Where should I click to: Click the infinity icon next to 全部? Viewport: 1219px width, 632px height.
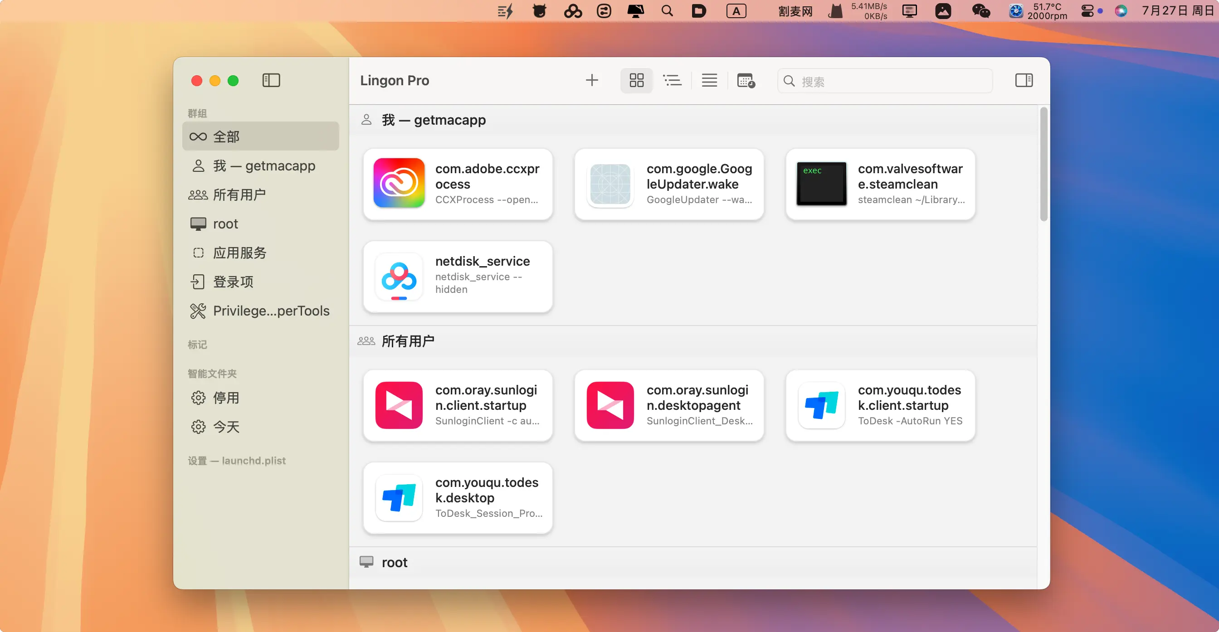[x=198, y=137]
